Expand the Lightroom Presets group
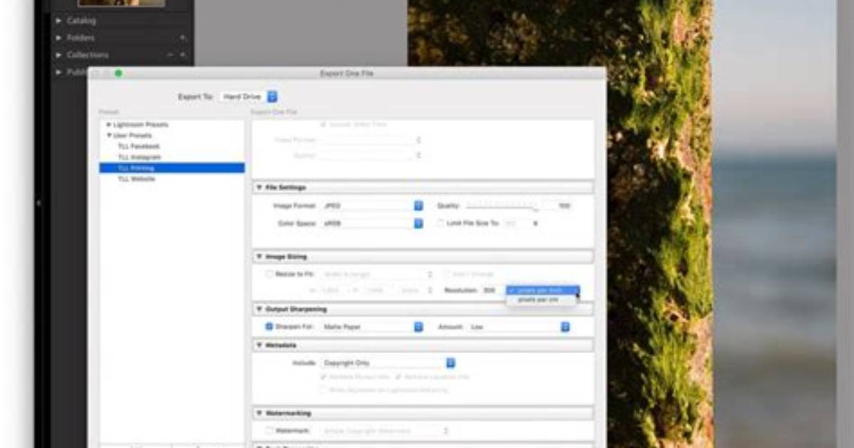This screenshot has width=854, height=448. tap(109, 125)
